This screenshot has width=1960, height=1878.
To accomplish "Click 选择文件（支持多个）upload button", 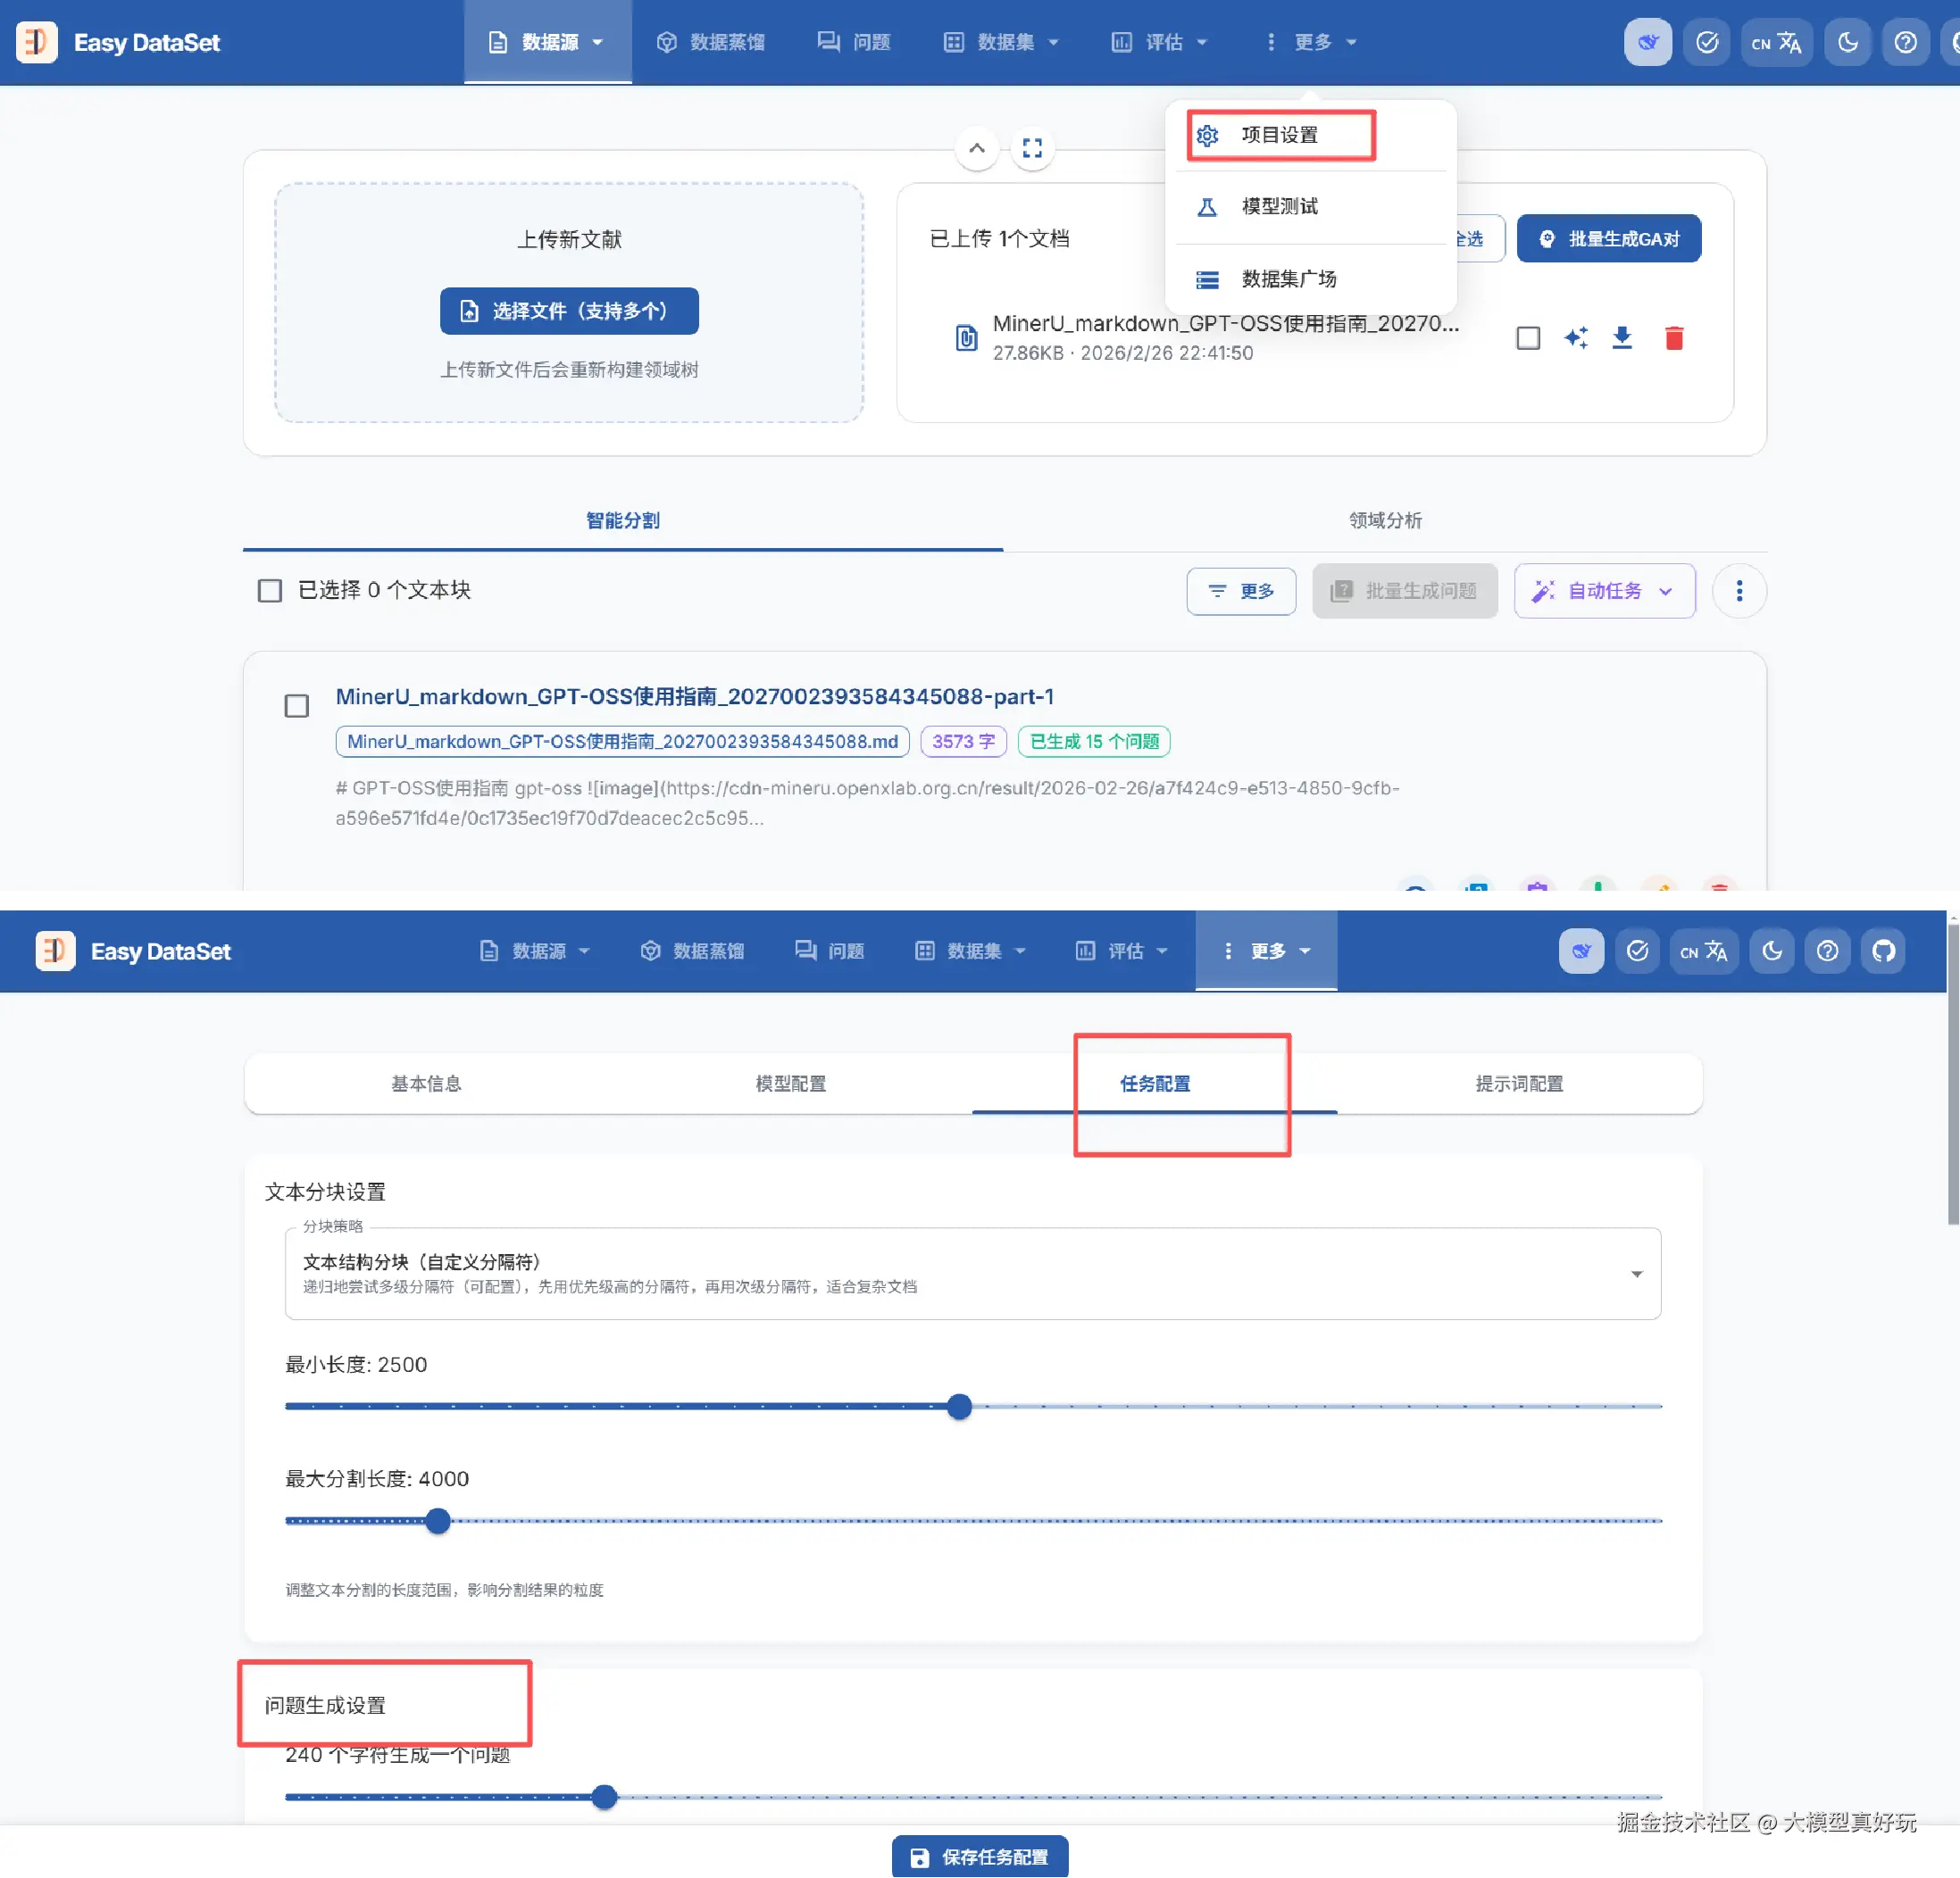I will pyautogui.click(x=569, y=311).
